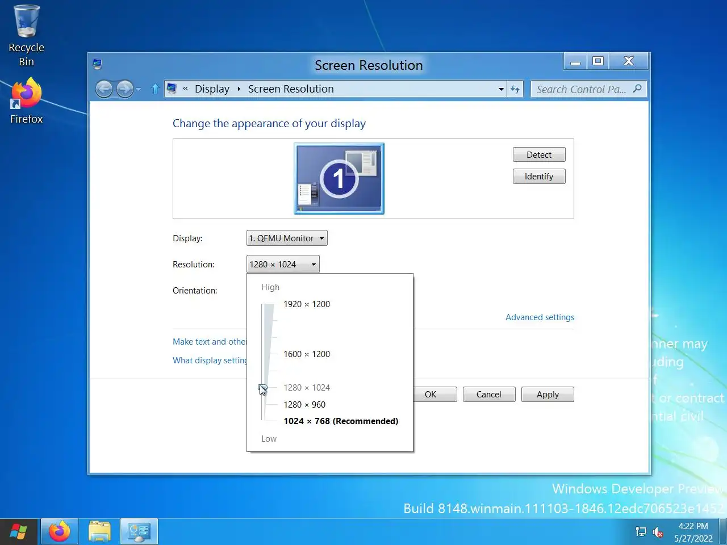Close the Screen Resolution window
This screenshot has width=727, height=545.
click(x=629, y=61)
